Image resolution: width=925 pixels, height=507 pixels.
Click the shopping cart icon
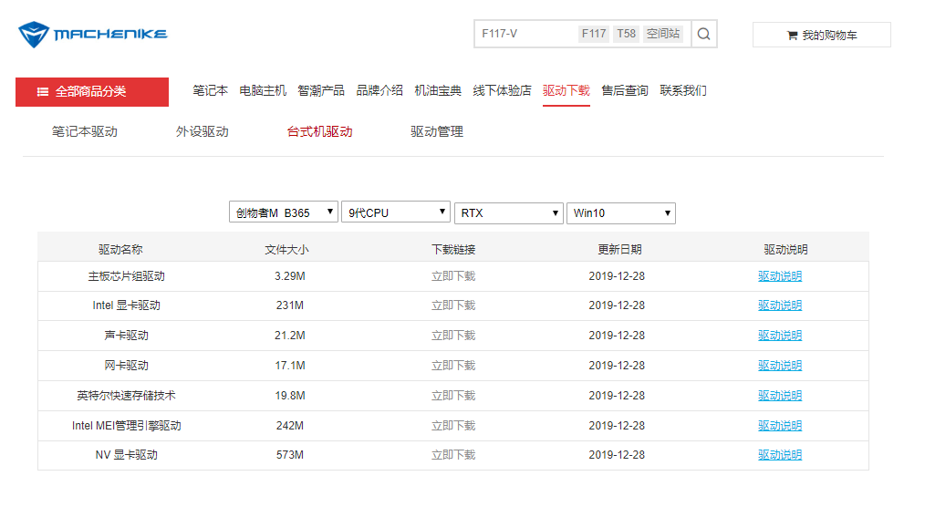[x=792, y=36]
